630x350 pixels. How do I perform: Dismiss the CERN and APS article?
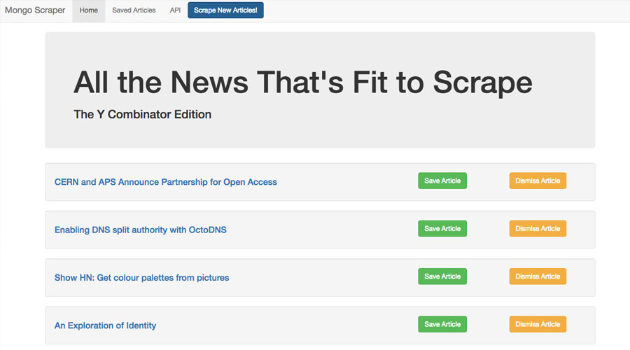pyautogui.click(x=538, y=181)
